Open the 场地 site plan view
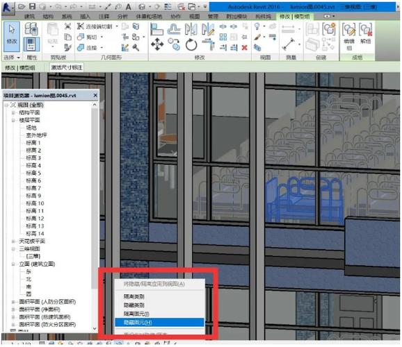 click(31, 128)
